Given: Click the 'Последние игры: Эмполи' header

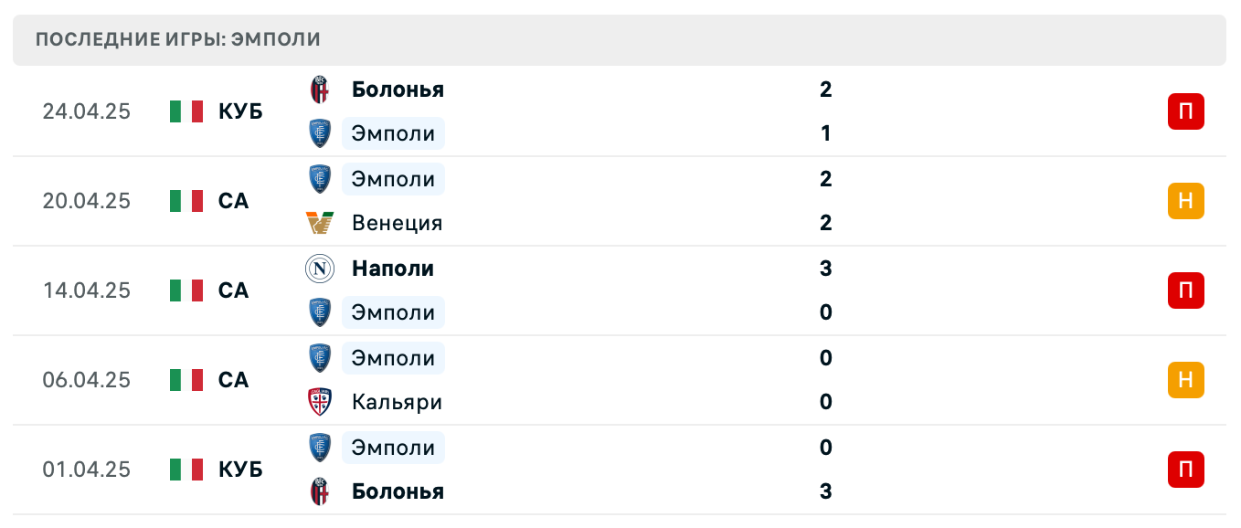Looking at the screenshot, I should [x=178, y=40].
